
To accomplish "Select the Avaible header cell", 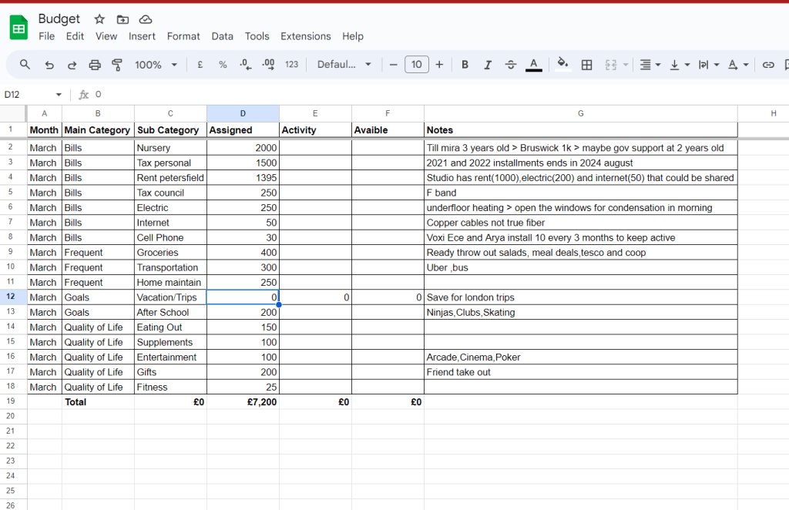I will [388, 129].
